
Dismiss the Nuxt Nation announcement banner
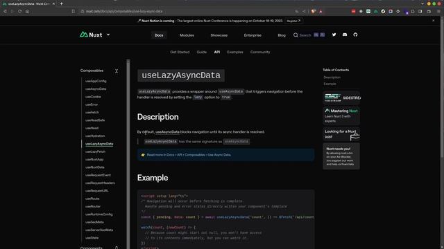pos(433,21)
